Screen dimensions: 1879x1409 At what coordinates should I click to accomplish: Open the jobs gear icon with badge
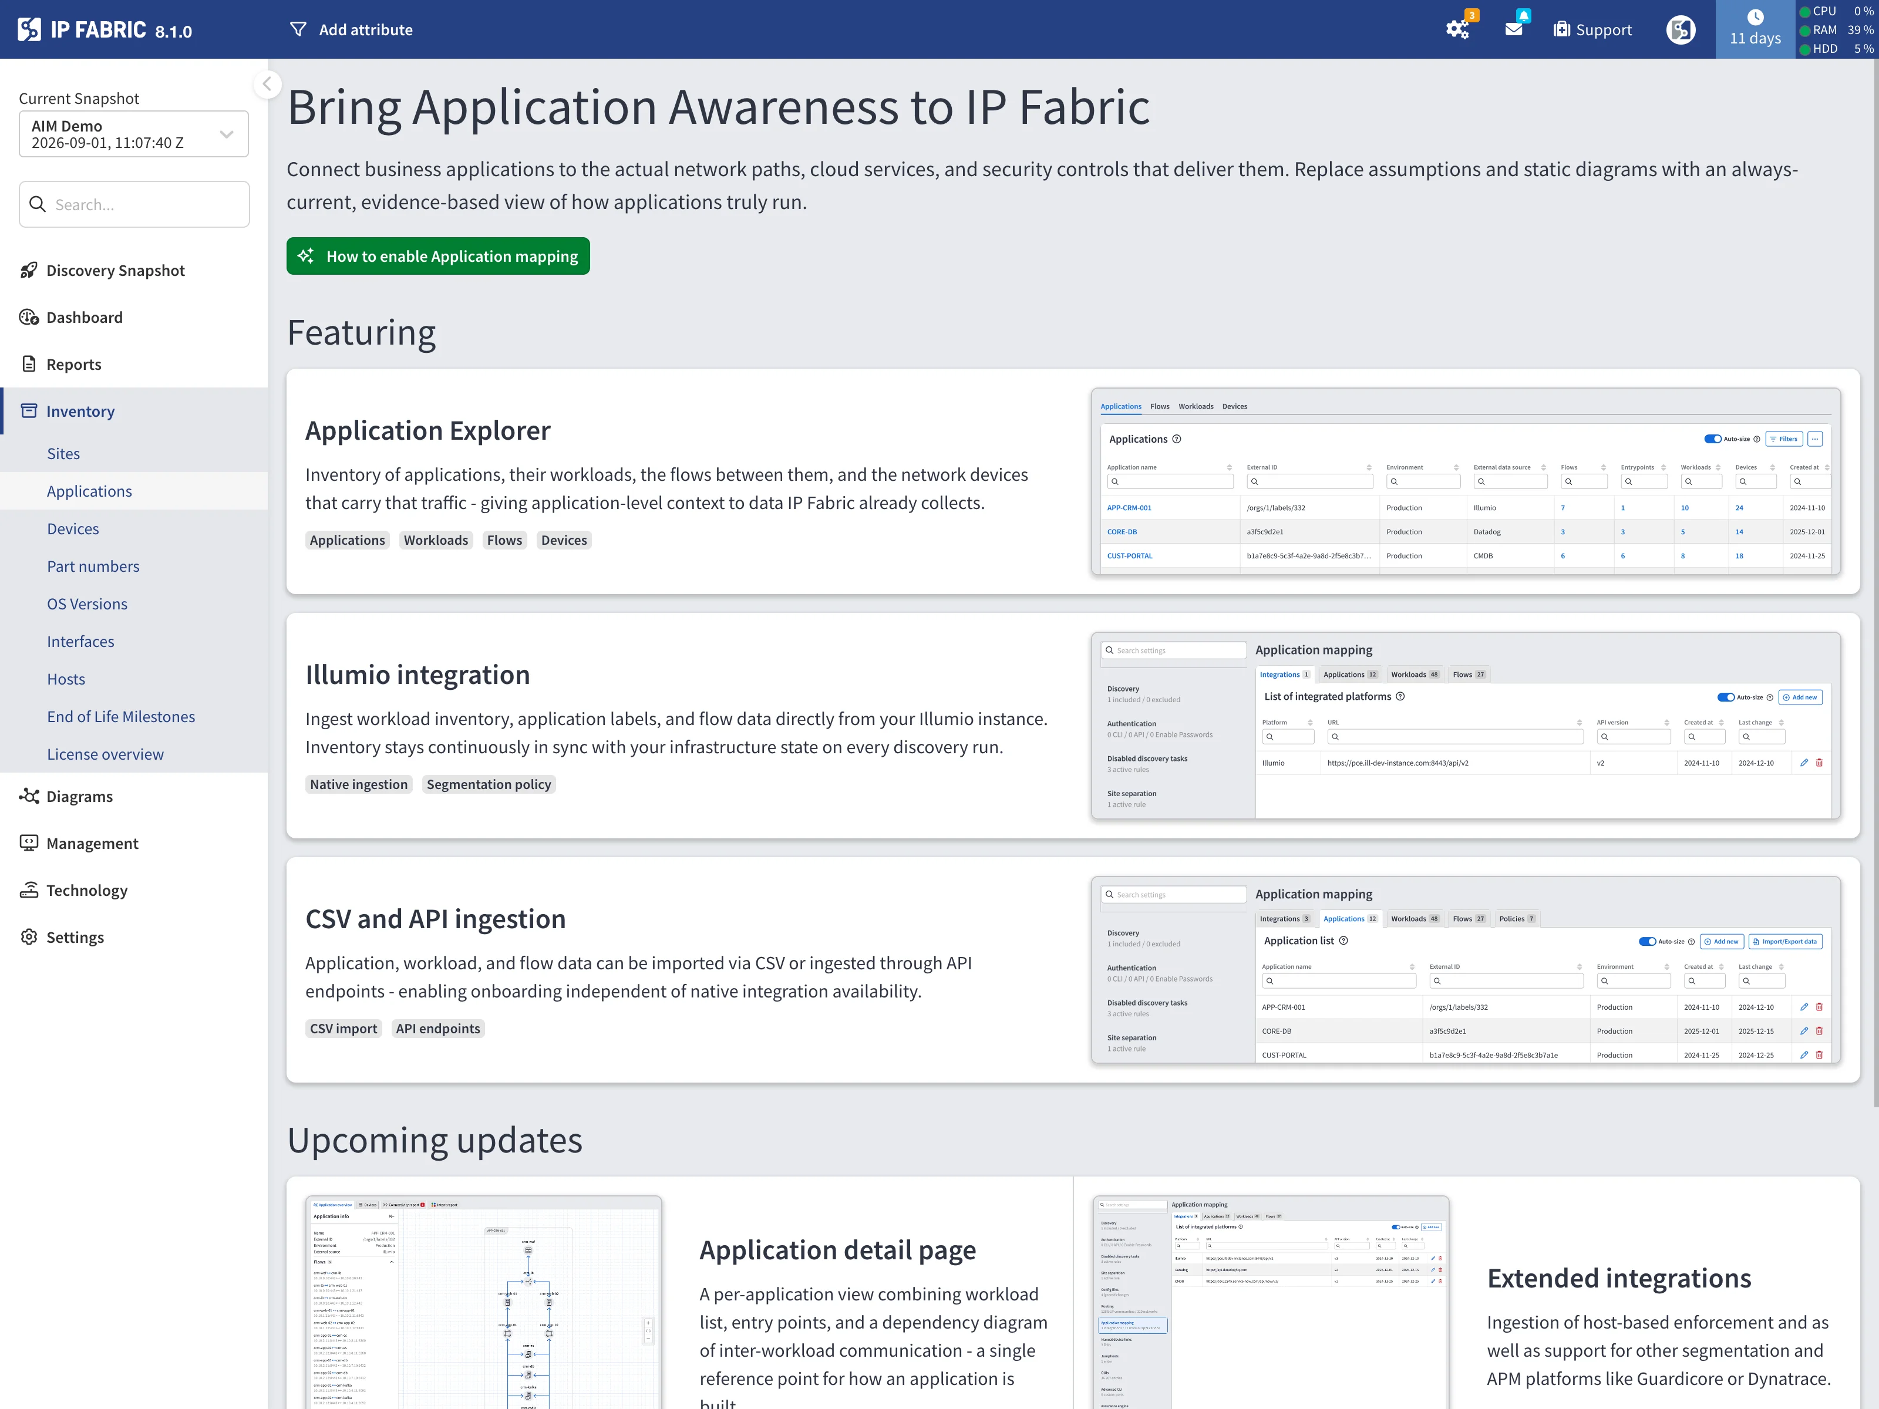click(x=1459, y=29)
